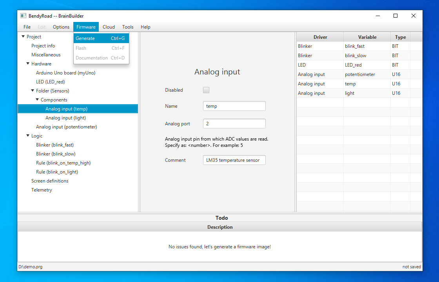Open Telemetry in the tree
439x282 pixels.
click(42, 190)
